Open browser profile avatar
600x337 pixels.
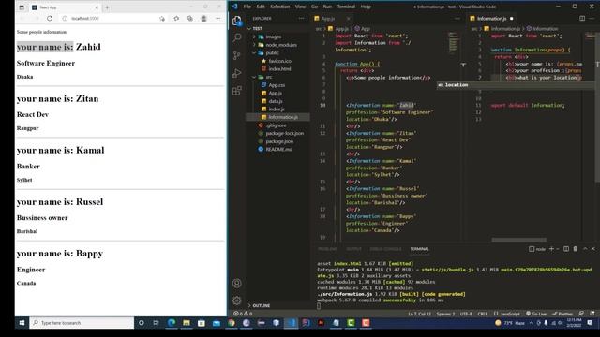(204, 18)
